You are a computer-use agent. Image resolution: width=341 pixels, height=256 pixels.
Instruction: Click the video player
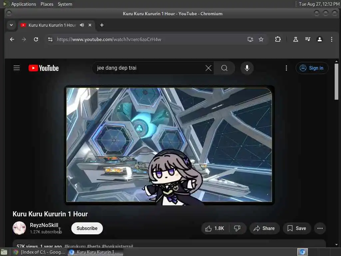(169, 145)
